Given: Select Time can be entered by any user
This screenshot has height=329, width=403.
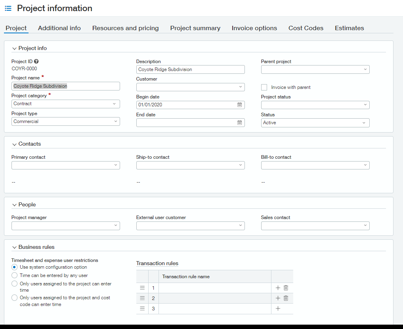Looking at the screenshot, I should pos(14,275).
